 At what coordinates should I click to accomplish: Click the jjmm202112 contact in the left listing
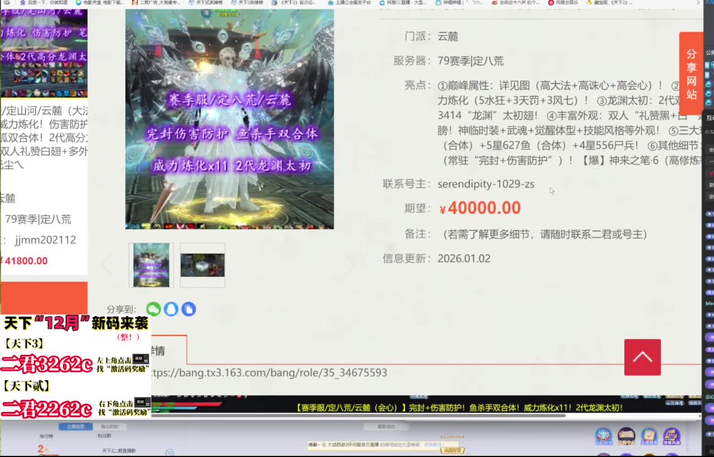[x=45, y=240]
